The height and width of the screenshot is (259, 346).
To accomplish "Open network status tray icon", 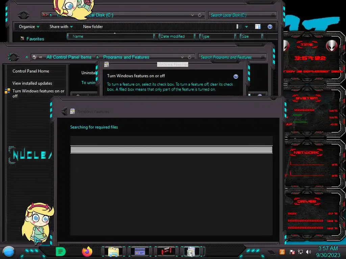I will 300,252.
